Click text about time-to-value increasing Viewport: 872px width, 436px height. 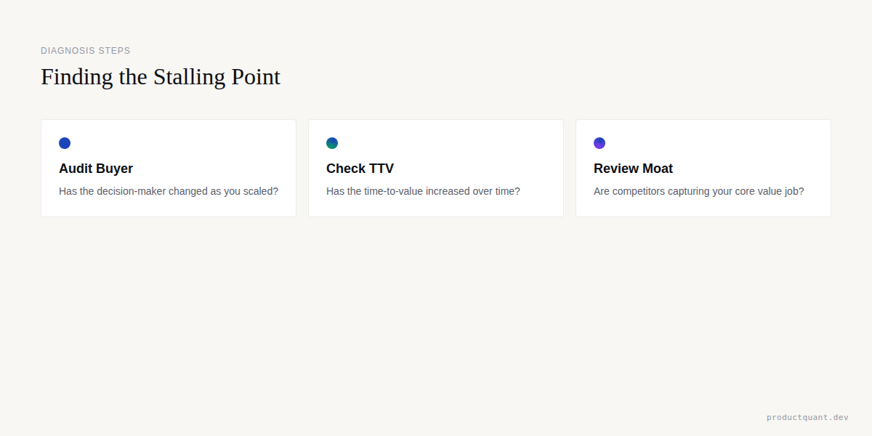tap(423, 191)
